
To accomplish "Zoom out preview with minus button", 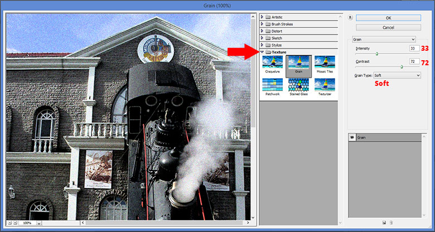I will 9,223.
